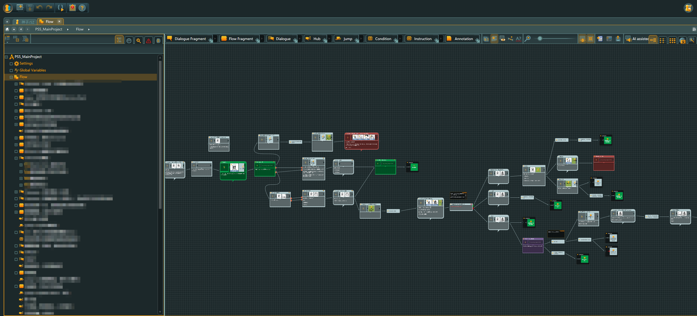Click the zoom magnifier plus icon
The width and height of the screenshot is (697, 316).
click(527, 39)
